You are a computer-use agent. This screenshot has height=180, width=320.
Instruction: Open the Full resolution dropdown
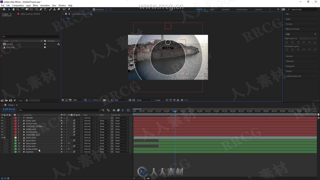click(121, 100)
